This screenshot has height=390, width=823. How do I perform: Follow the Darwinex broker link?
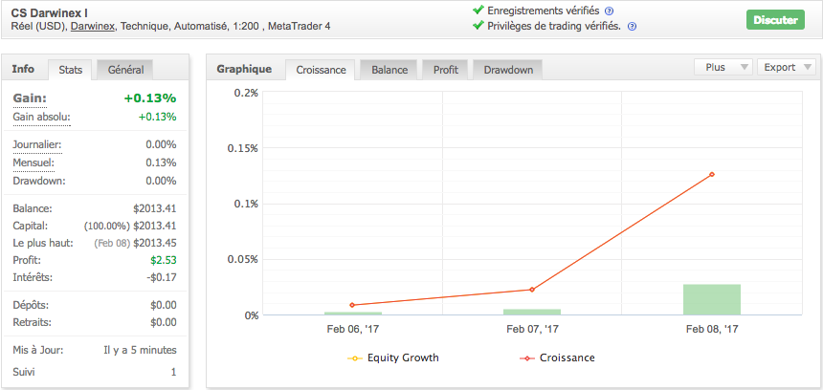[x=93, y=26]
